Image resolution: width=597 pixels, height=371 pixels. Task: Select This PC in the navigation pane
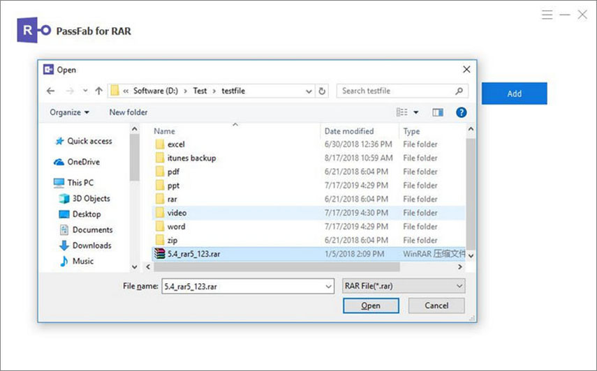[x=74, y=183]
